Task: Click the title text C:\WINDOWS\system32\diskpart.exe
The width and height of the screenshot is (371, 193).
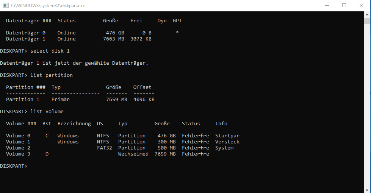Action: click(x=48, y=6)
